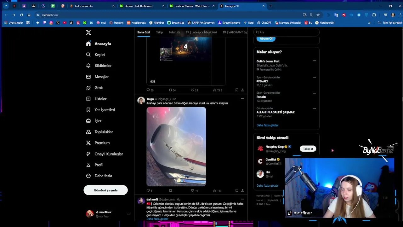
Task: Go back in browser
Action: tap(6, 15)
